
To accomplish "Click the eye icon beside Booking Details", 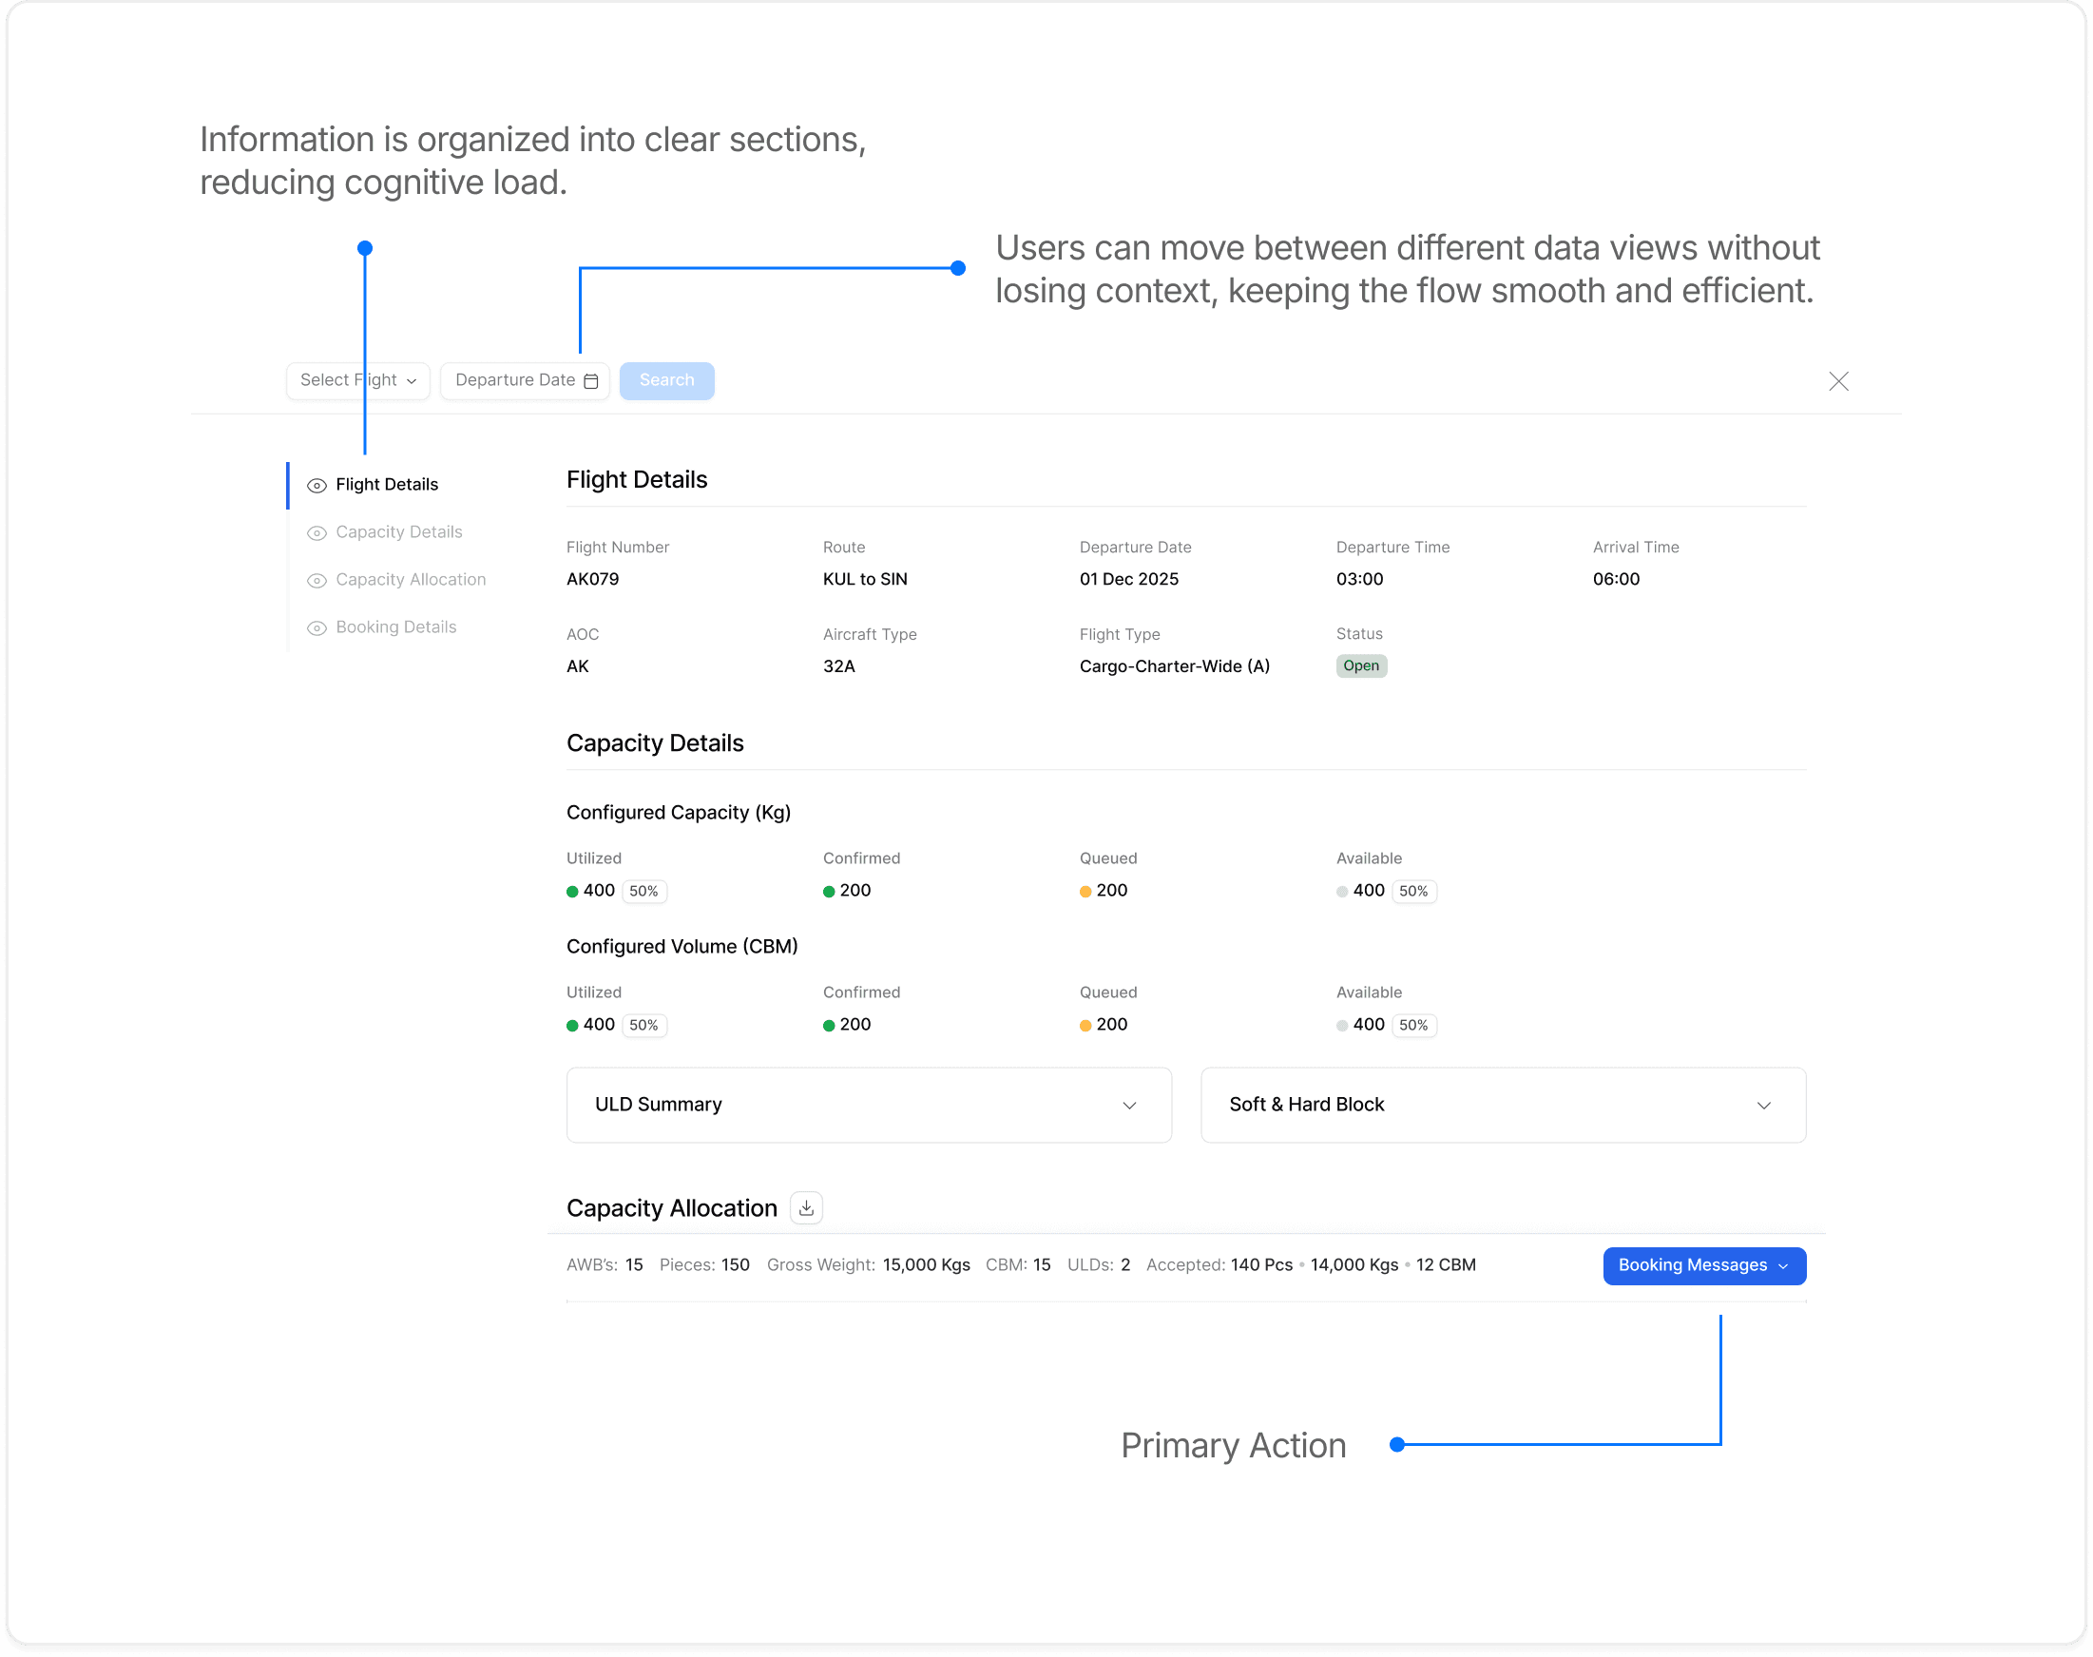I will coord(317,627).
